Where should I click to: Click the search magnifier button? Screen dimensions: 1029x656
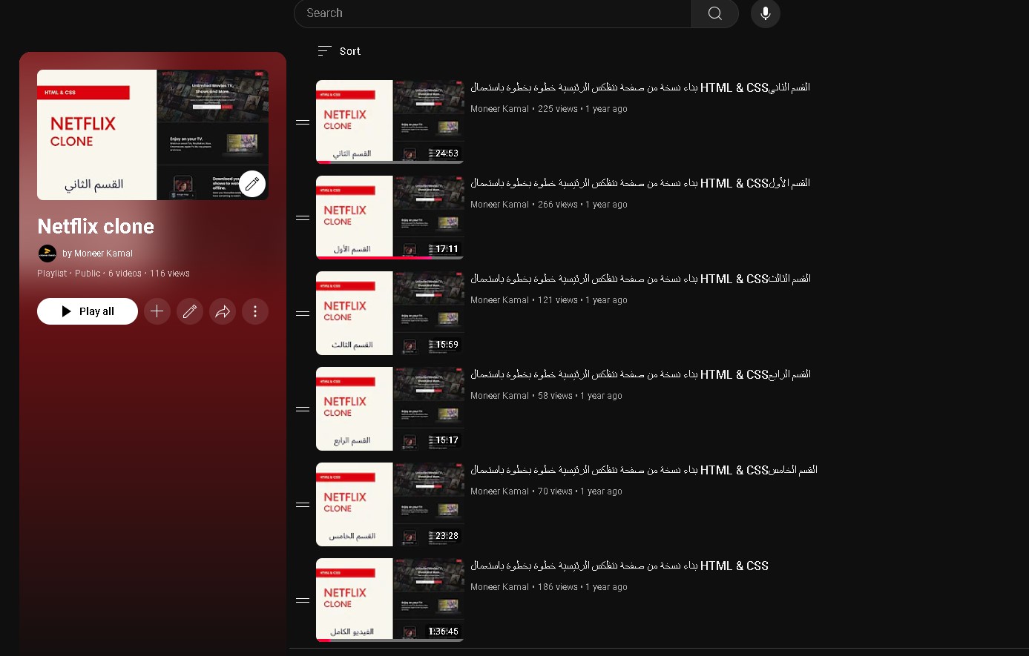[x=715, y=13]
